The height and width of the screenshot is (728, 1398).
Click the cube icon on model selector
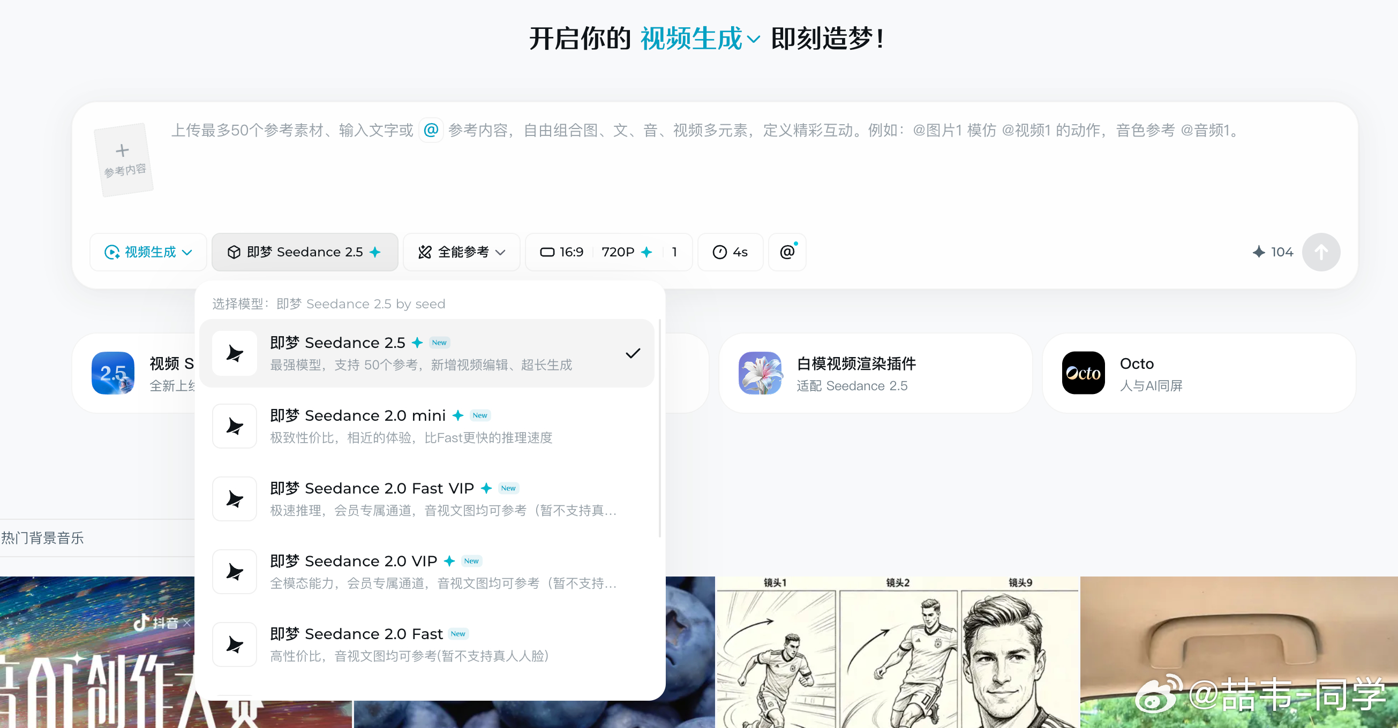pos(234,252)
